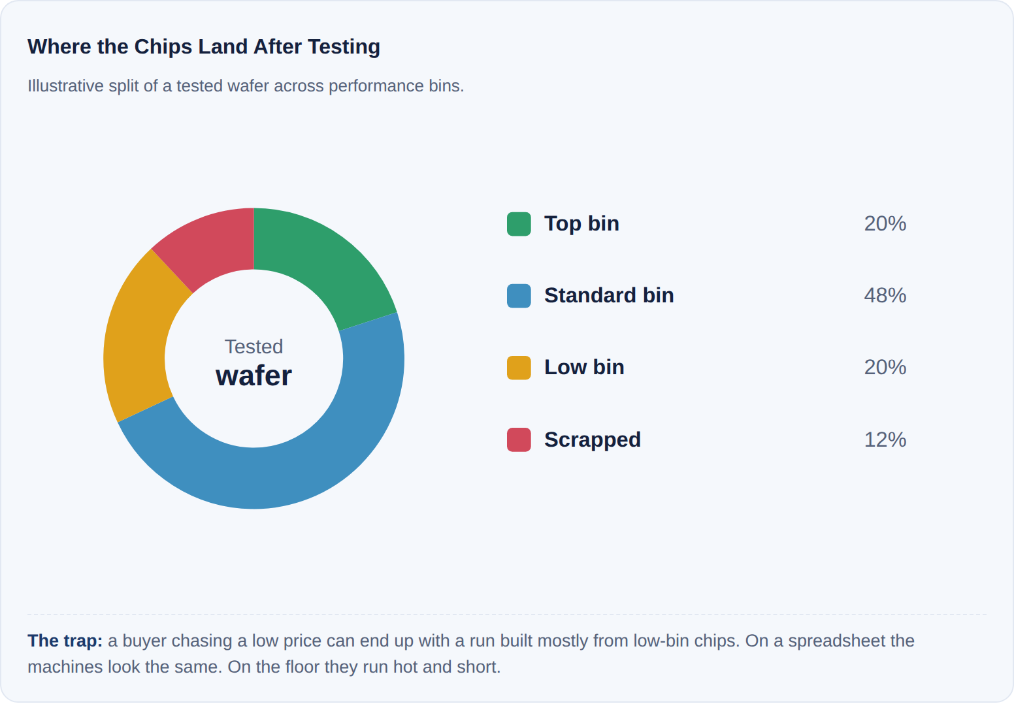
Task: Click the Illustrative split subtitle text
Action: pos(246,86)
